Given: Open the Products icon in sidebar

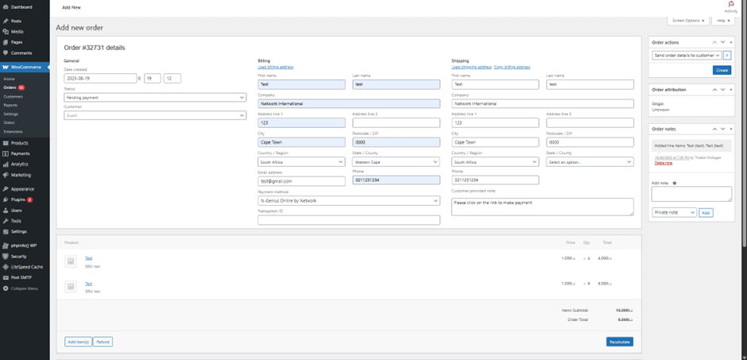Looking at the screenshot, I should point(6,143).
